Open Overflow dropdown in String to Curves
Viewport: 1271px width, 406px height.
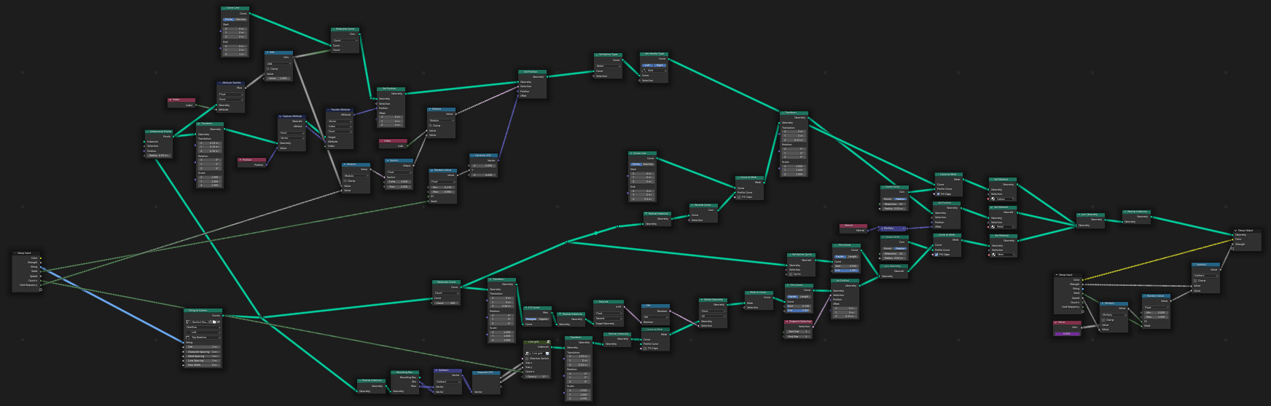click(x=203, y=327)
